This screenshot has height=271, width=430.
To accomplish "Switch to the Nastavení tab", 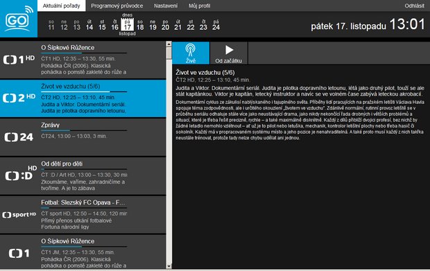I will [166, 6].
